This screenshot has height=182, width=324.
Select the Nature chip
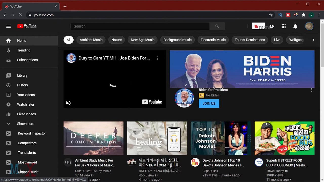pos(116,40)
